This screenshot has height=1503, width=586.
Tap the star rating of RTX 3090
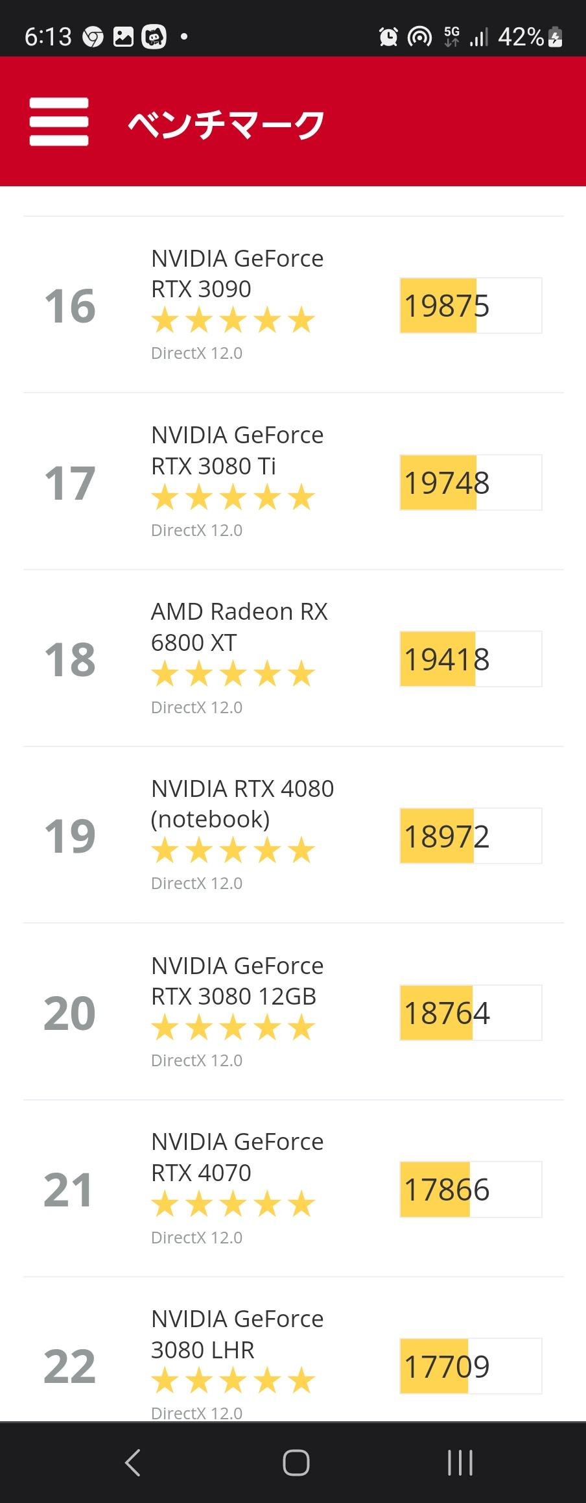(x=233, y=321)
